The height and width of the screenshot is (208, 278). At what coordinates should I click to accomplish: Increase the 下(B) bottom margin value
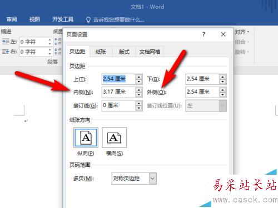(x=223, y=77)
